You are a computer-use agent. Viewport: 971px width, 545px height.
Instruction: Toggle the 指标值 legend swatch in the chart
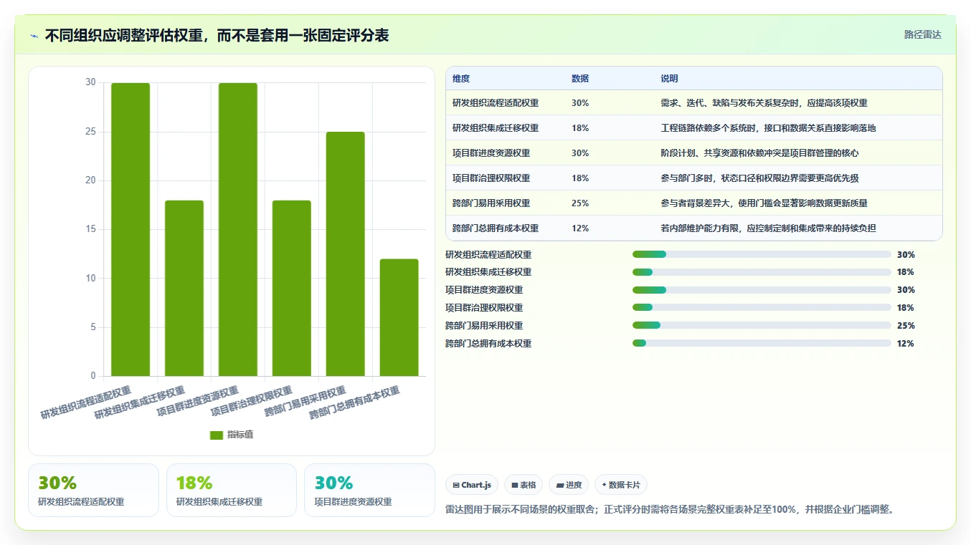click(x=217, y=435)
